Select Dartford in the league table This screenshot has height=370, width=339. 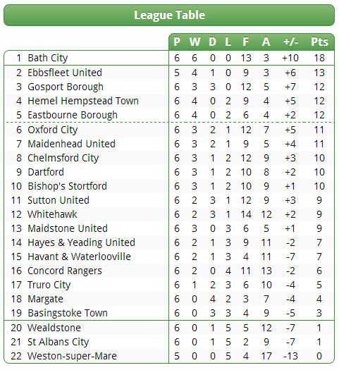point(46,172)
